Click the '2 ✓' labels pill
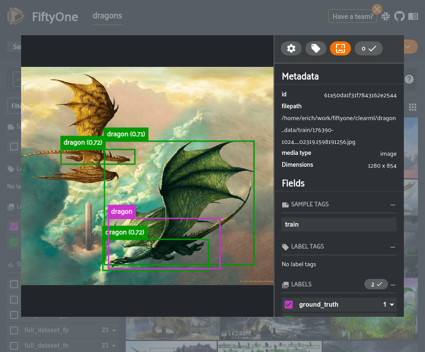 [x=376, y=284]
